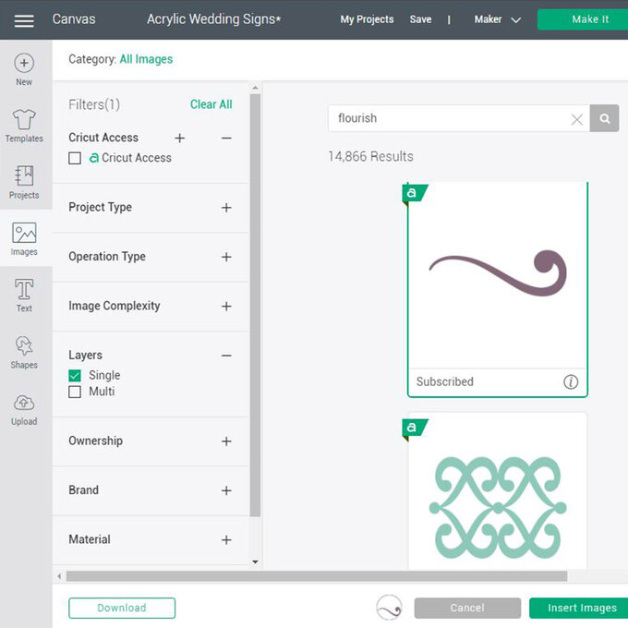Show info for the purple flourish image
This screenshot has height=628, width=628.
pos(571,381)
